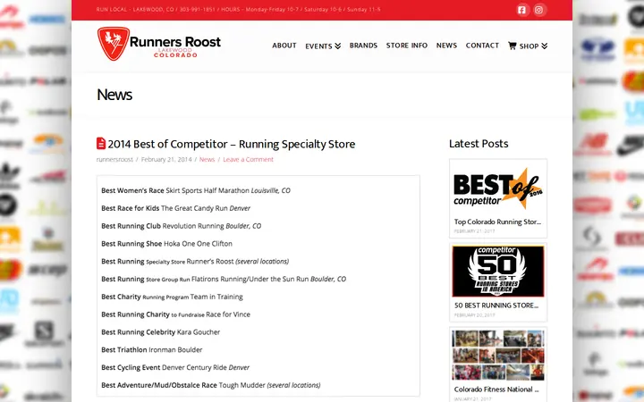Click the Tough Mudder obstacle race row
644x402 pixels.
coord(211,385)
